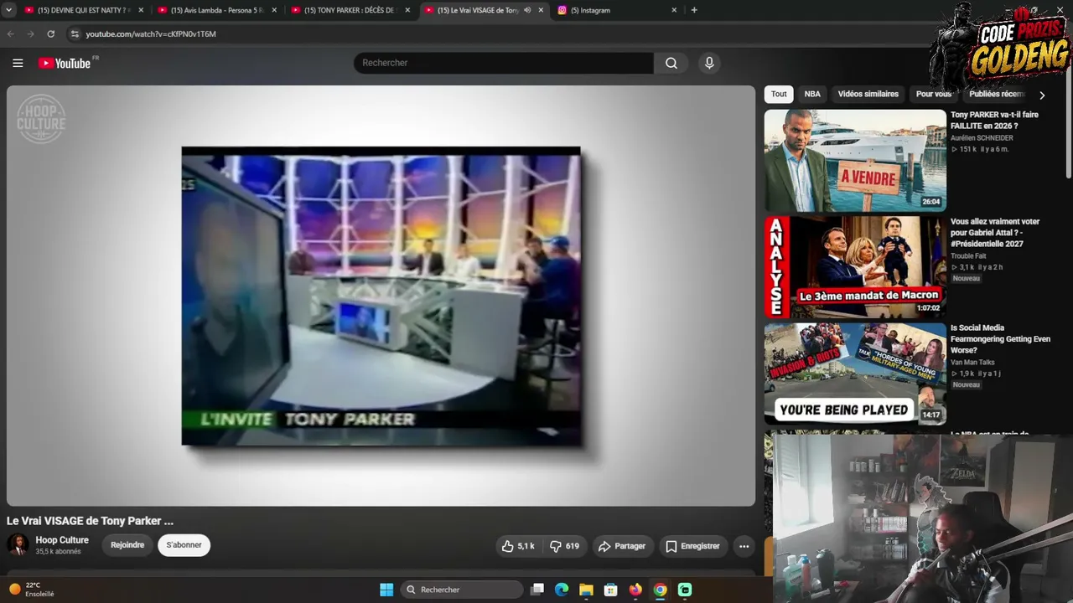1073x603 pixels.
Task: Select the 'Vidéos similaires' filter chip
Action: click(x=868, y=95)
